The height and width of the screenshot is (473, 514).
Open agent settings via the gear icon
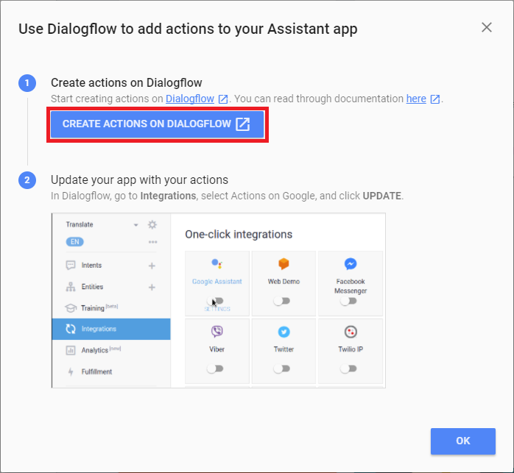pos(152,224)
